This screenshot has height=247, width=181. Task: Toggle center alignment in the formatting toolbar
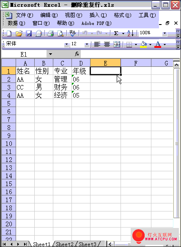pos(107,44)
